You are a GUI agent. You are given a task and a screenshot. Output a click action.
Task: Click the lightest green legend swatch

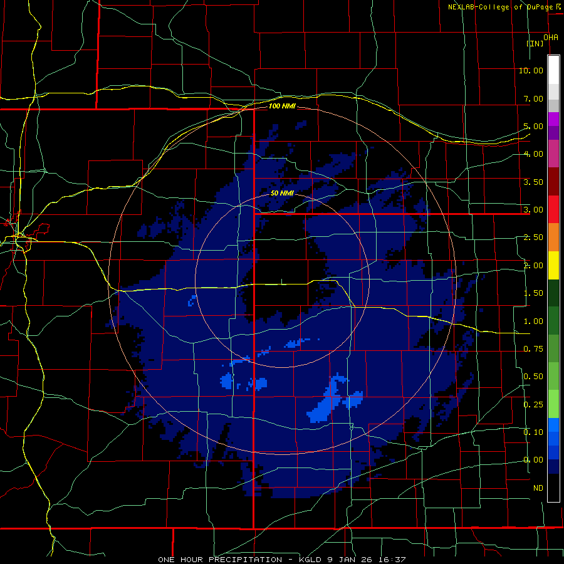[553, 404]
